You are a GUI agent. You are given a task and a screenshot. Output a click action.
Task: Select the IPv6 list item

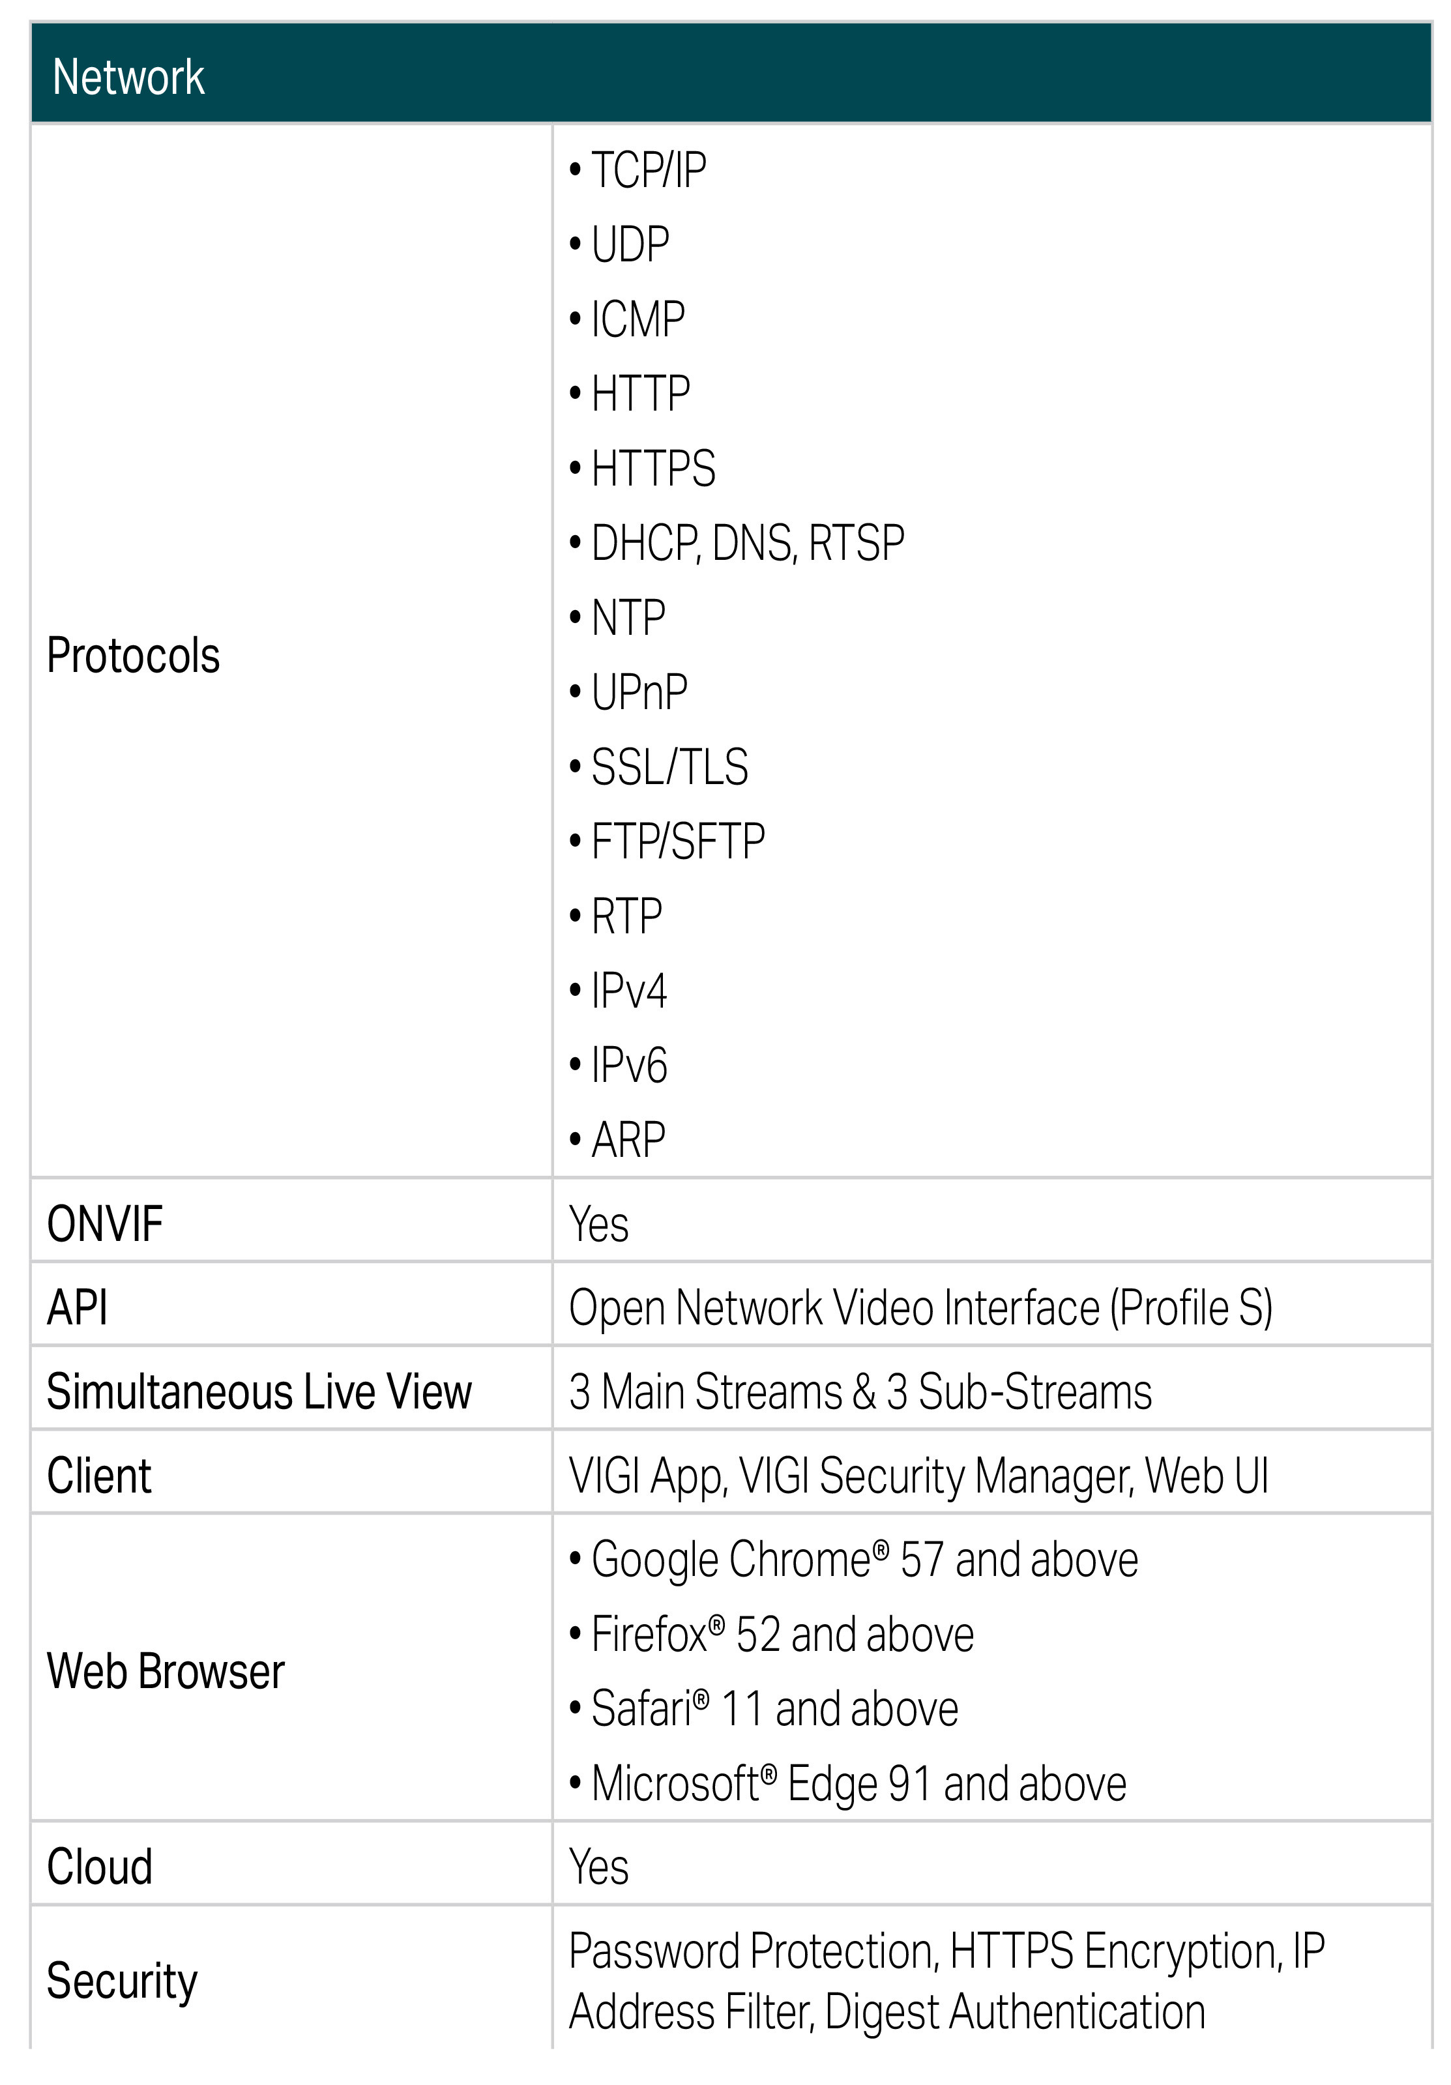[628, 1065]
